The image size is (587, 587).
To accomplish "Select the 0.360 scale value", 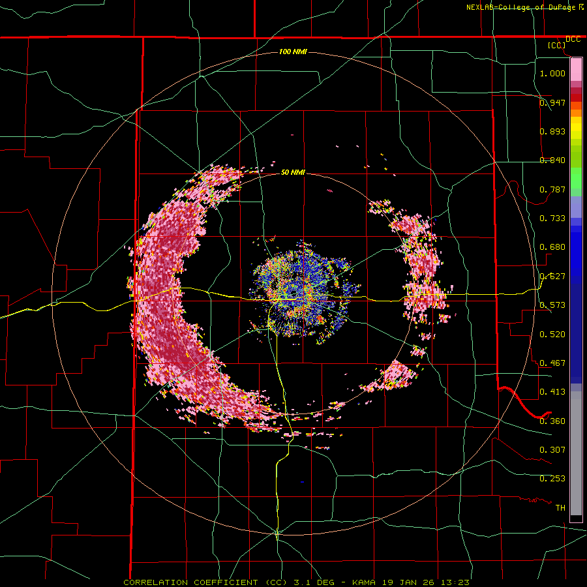I will click(552, 421).
